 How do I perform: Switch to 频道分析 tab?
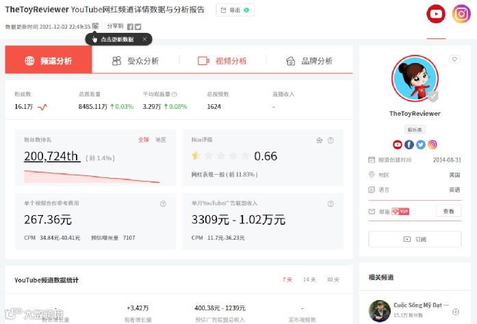49,60
